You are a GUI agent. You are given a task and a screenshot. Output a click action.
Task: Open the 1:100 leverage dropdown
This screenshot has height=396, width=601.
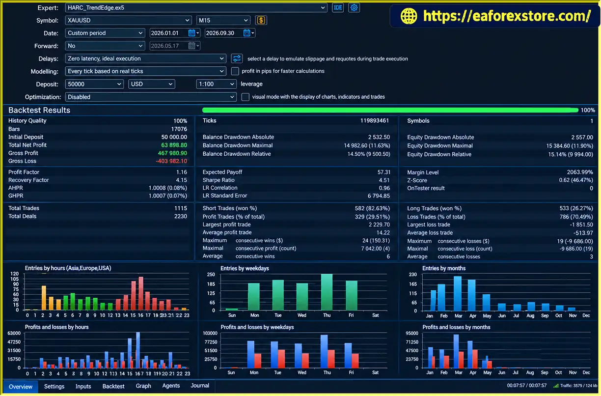pyautogui.click(x=217, y=84)
